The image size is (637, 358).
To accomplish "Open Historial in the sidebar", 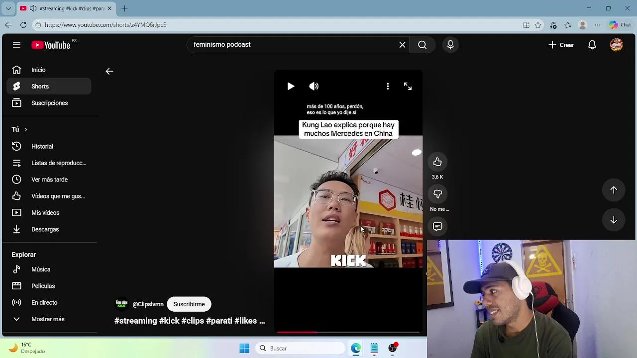I will pyautogui.click(x=49, y=147).
